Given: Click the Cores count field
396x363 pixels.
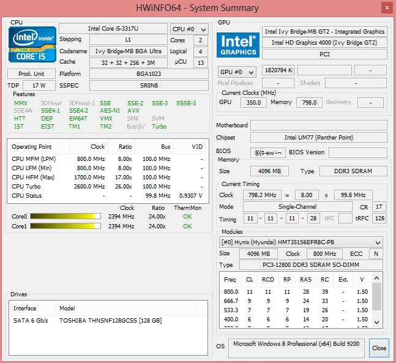Looking at the screenshot, I should (201, 40).
